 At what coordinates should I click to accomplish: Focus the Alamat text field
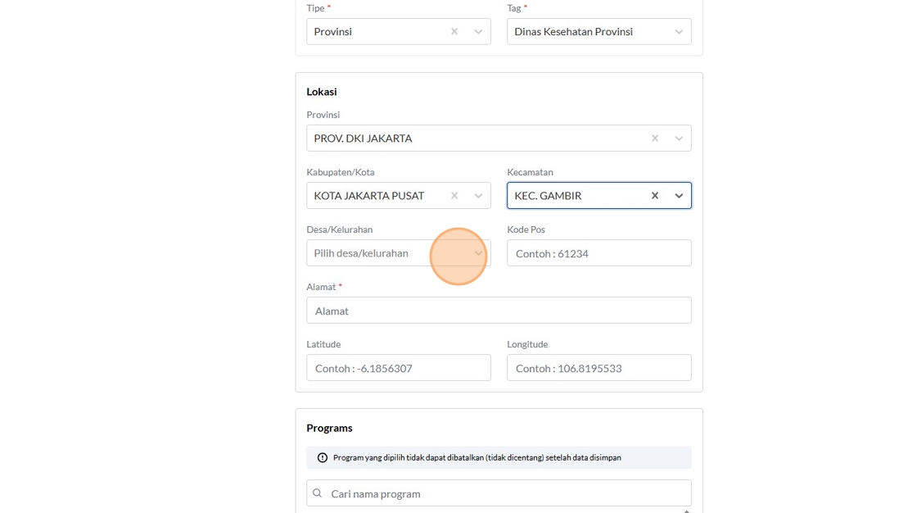click(499, 311)
